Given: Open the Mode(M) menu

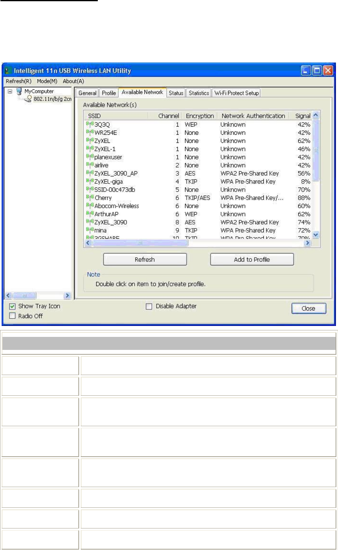Looking at the screenshot, I should (48, 81).
